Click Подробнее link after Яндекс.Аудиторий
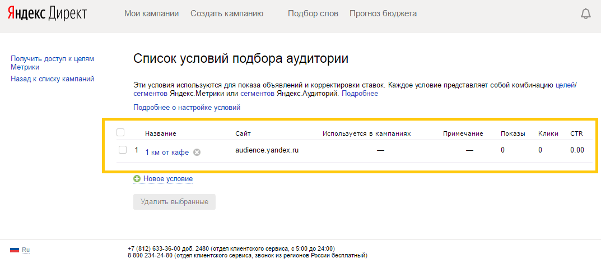Screen dimensions: 601x272 pos(360,94)
